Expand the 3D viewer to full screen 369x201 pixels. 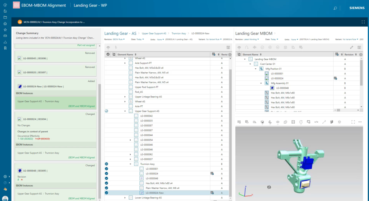(x=353, y=122)
